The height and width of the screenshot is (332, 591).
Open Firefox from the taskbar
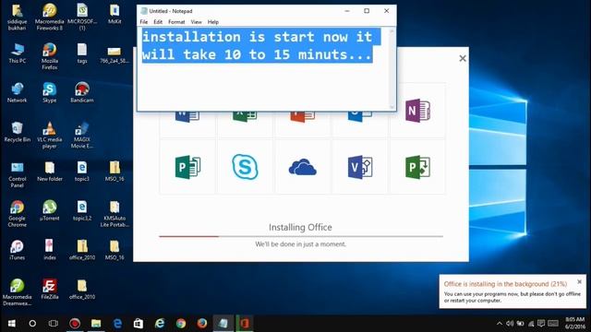[202, 324]
